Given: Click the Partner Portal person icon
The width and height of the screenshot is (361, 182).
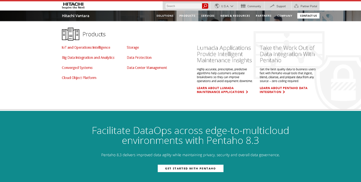Looking at the screenshot, I should tap(296, 6).
